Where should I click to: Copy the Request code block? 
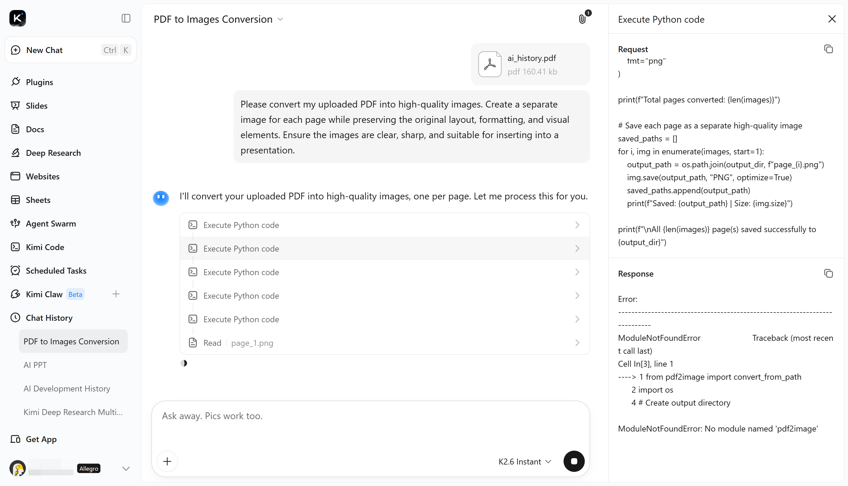829,49
